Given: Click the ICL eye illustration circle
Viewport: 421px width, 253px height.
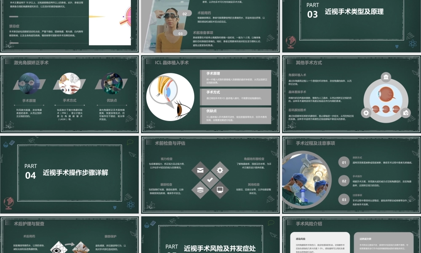Looking at the screenshot, I should [170, 97].
